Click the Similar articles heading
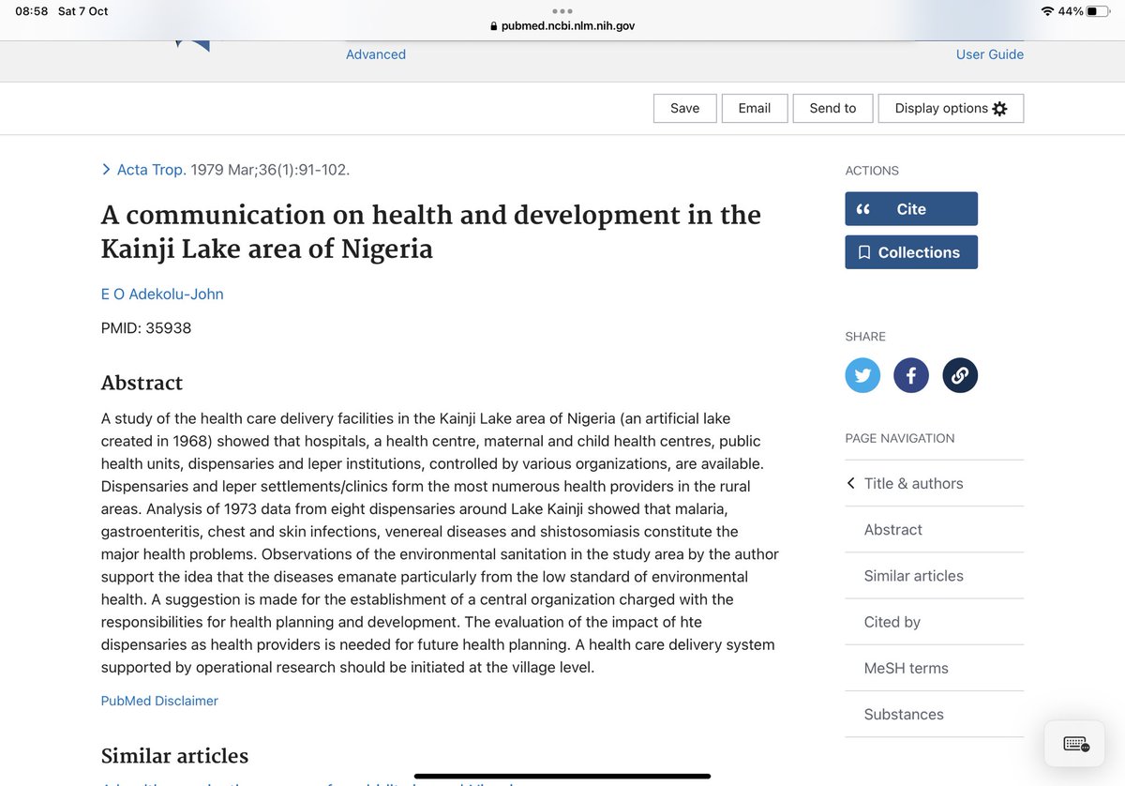1125x786 pixels. (x=174, y=756)
